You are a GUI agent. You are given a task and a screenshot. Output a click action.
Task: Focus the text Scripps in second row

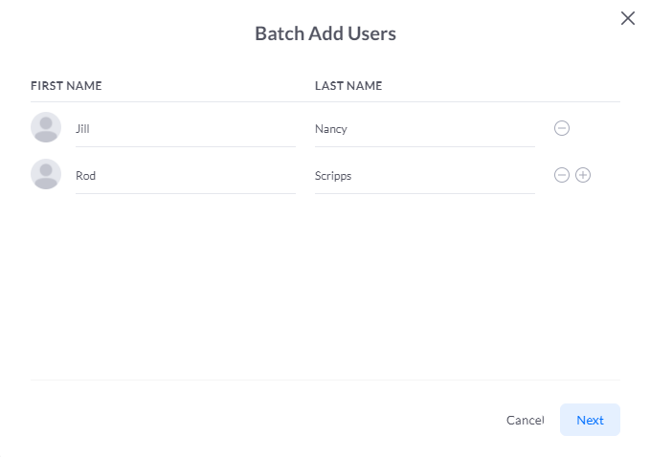333,176
